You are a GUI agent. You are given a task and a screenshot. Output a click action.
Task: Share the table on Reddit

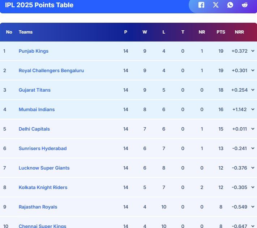click(x=245, y=5)
